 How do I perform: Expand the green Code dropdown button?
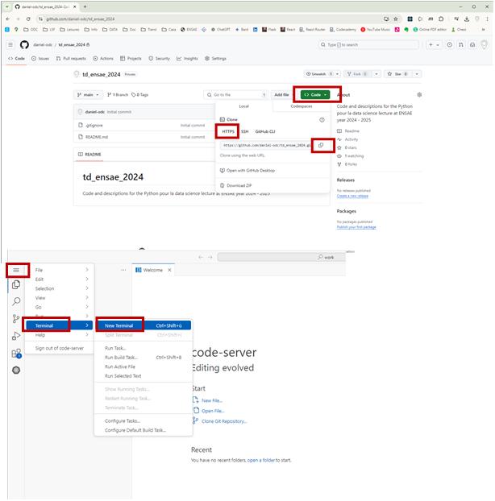315,94
